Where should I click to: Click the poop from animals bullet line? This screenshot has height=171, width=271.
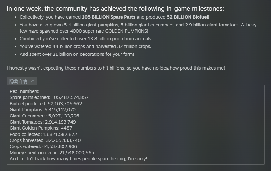click(x=86, y=39)
